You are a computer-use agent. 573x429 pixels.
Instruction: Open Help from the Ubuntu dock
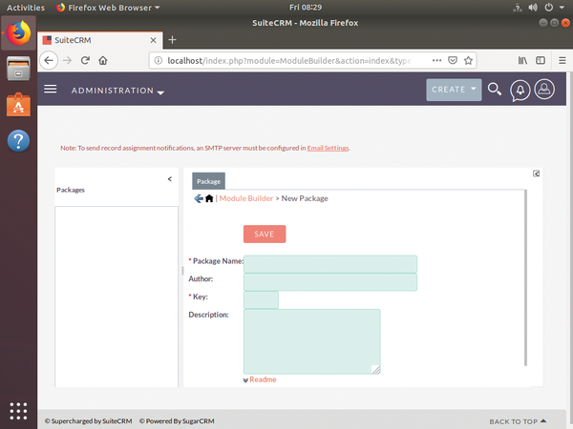(x=18, y=140)
